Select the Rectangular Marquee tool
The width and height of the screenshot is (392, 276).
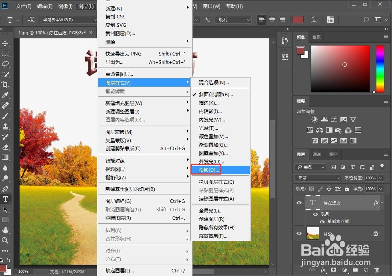(5, 54)
